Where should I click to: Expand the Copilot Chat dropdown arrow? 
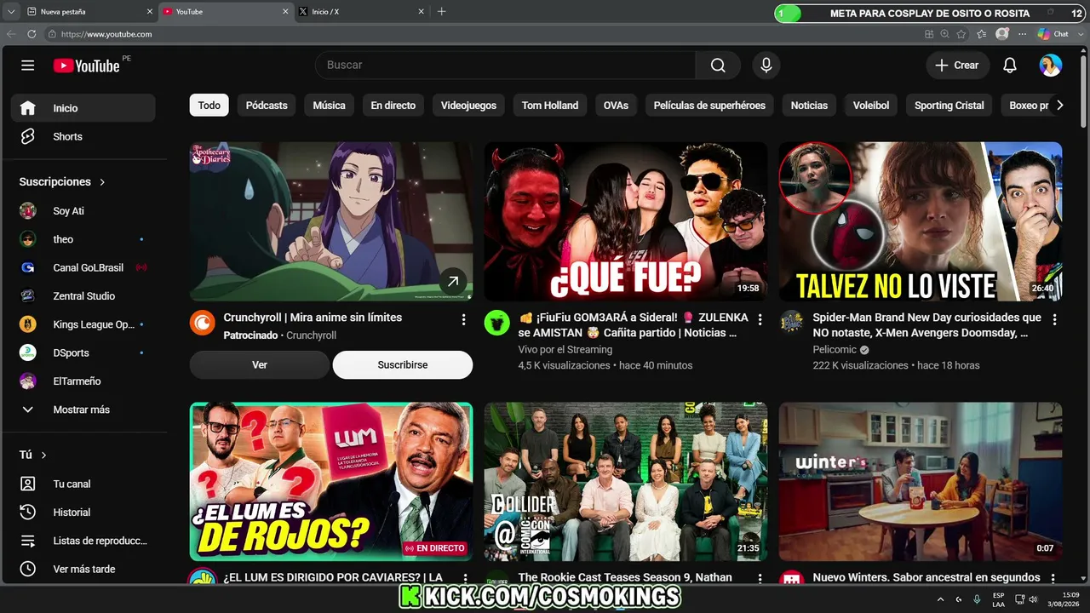tap(1079, 34)
